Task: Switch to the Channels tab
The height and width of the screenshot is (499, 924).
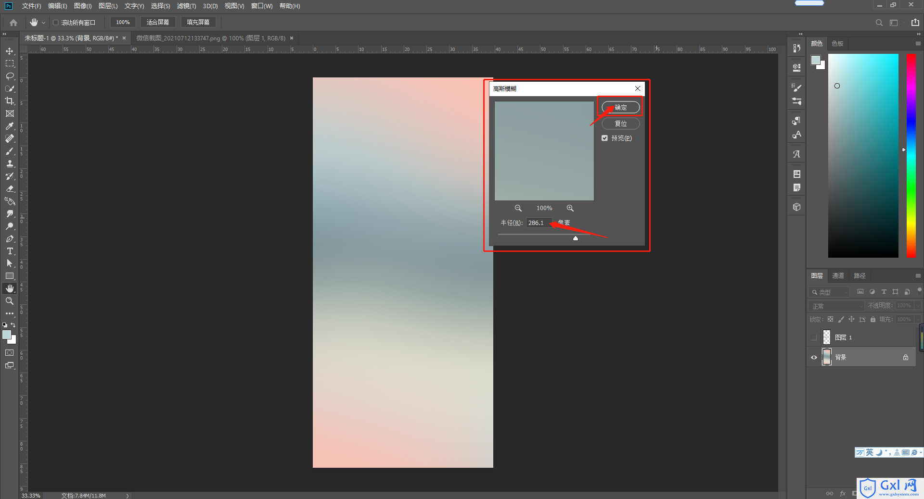Action: click(x=838, y=276)
